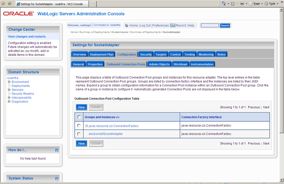Open the Control tab

175,55
